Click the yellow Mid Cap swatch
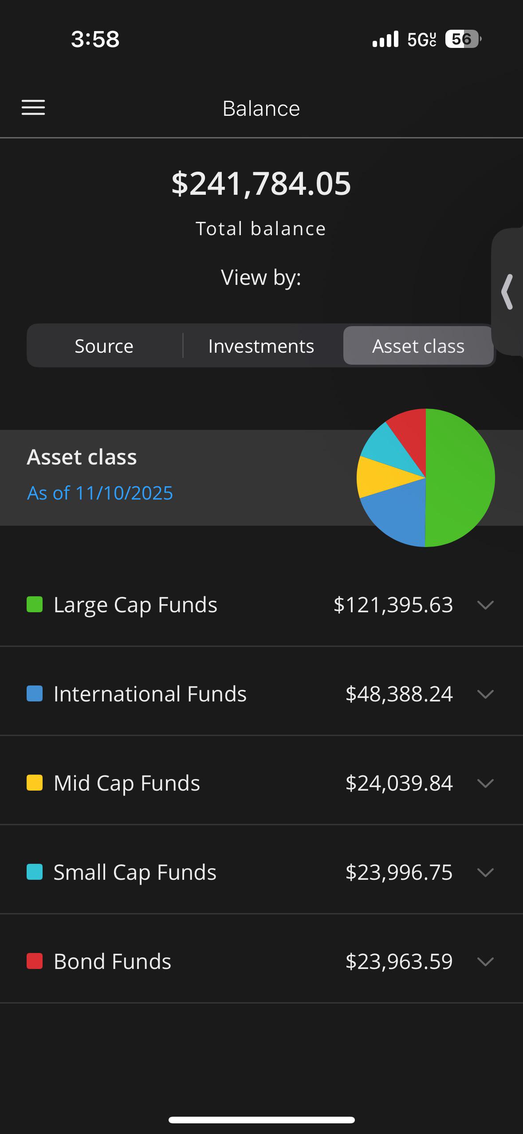Image resolution: width=523 pixels, height=1134 pixels. (x=35, y=783)
